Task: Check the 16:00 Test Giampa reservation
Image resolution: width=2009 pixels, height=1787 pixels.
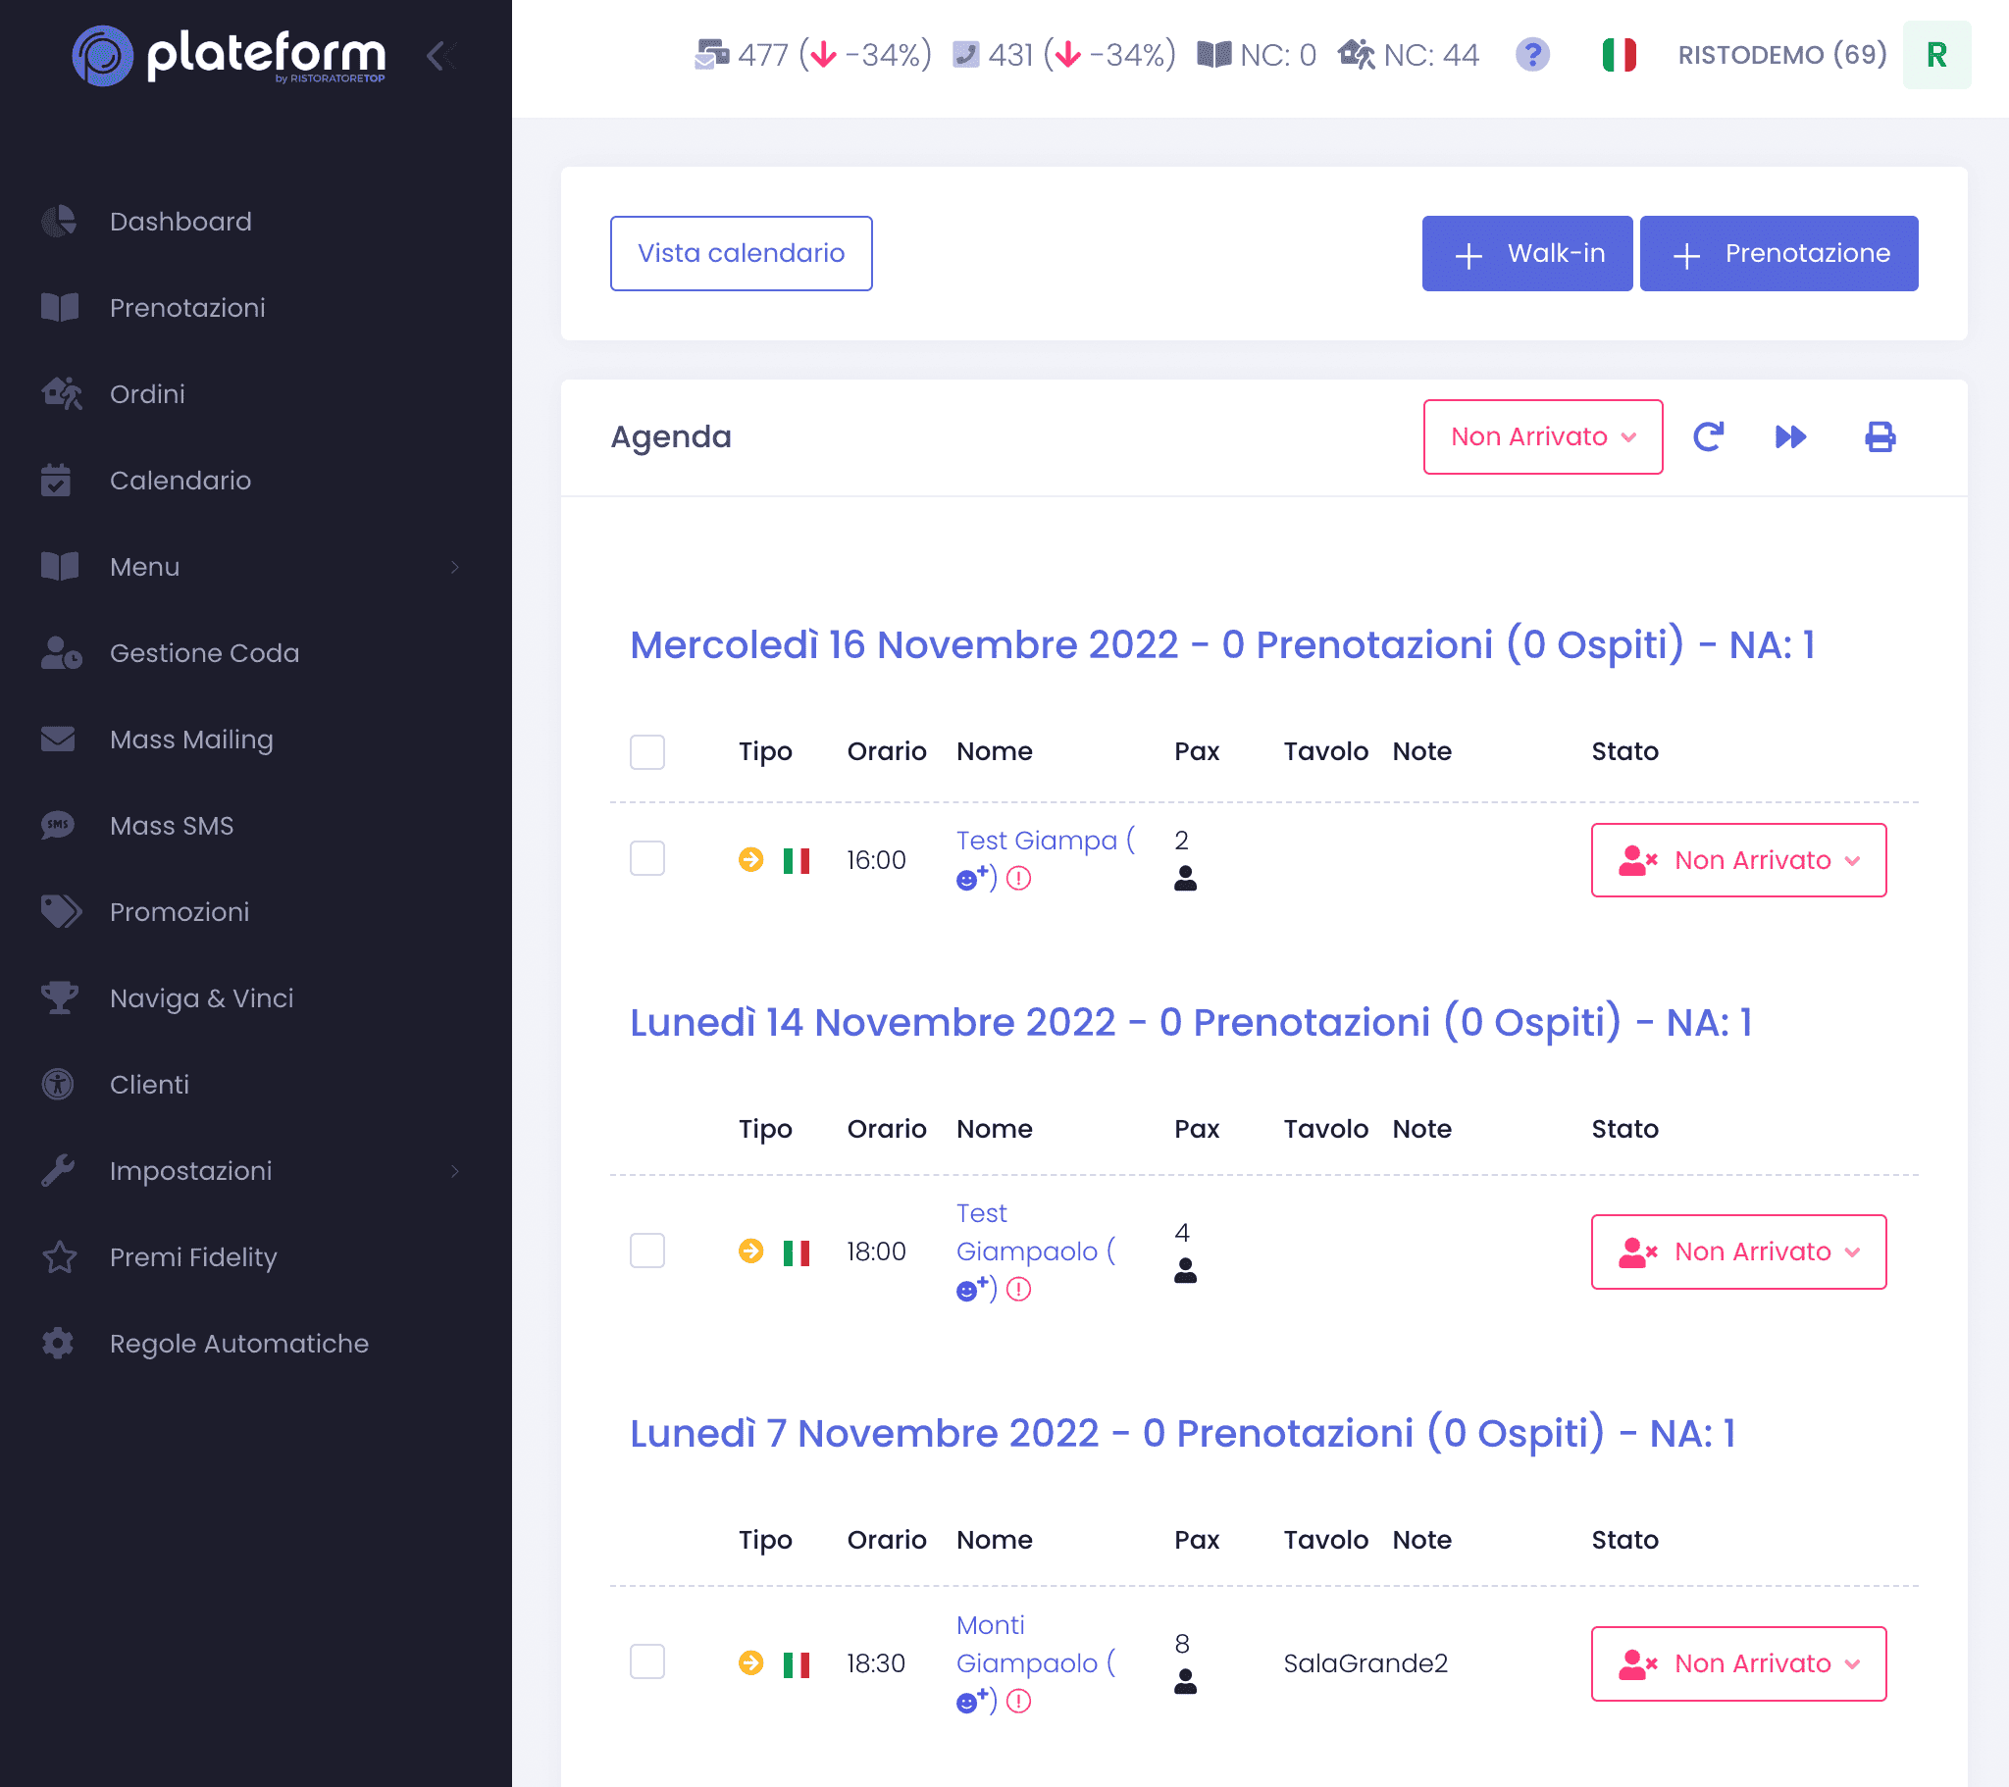Action: pos(646,859)
